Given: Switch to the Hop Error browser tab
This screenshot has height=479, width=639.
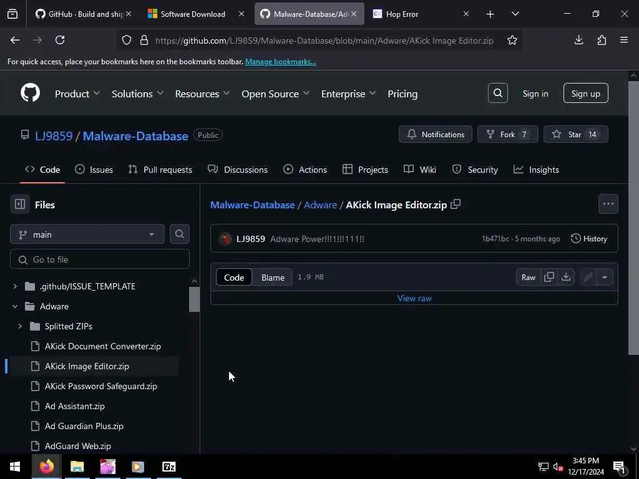Looking at the screenshot, I should (x=421, y=14).
